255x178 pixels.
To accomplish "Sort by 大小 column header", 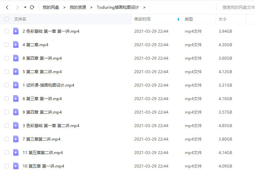I will pyautogui.click(x=223, y=19).
